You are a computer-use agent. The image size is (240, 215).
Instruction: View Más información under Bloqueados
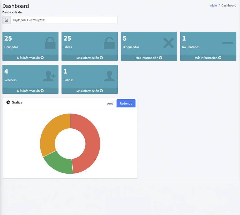[x=149, y=58]
